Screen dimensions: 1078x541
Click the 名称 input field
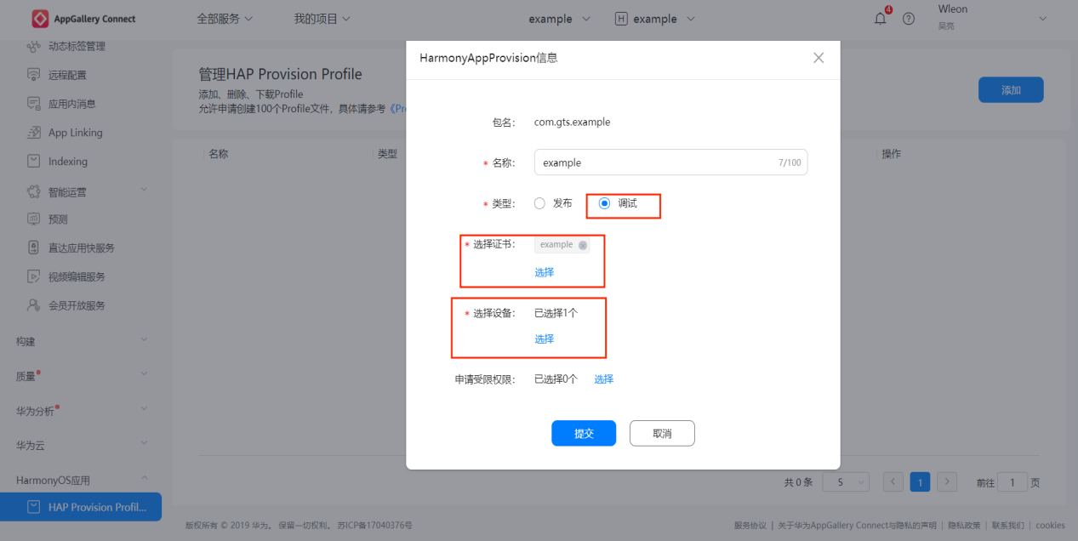670,162
